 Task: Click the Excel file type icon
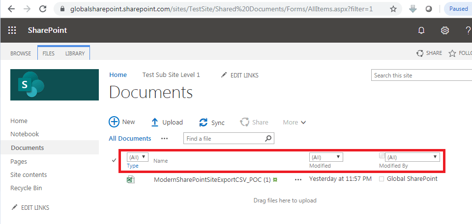131,179
